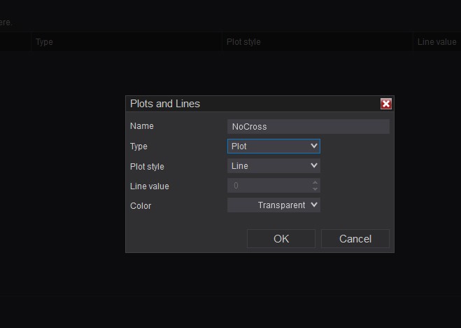
Task: Close the Plots and Lines dialog
Action: coord(385,104)
